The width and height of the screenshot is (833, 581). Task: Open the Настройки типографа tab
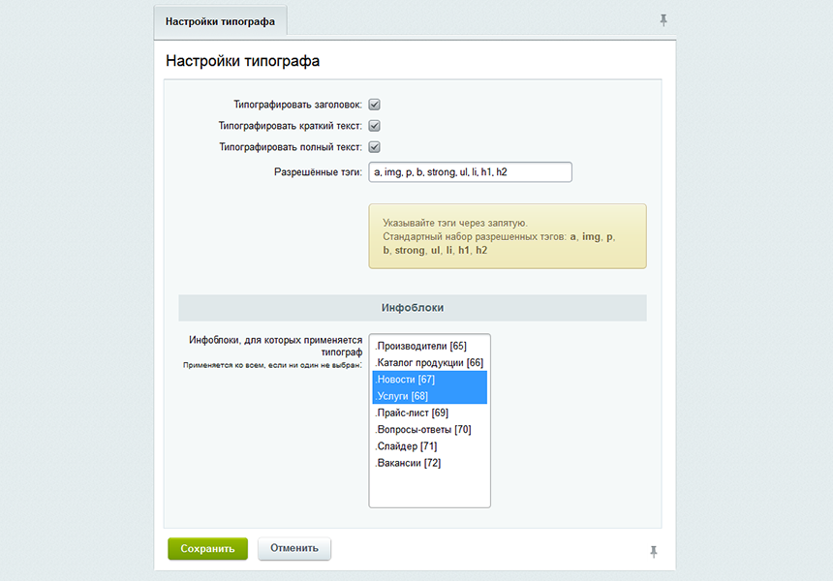pyautogui.click(x=220, y=21)
